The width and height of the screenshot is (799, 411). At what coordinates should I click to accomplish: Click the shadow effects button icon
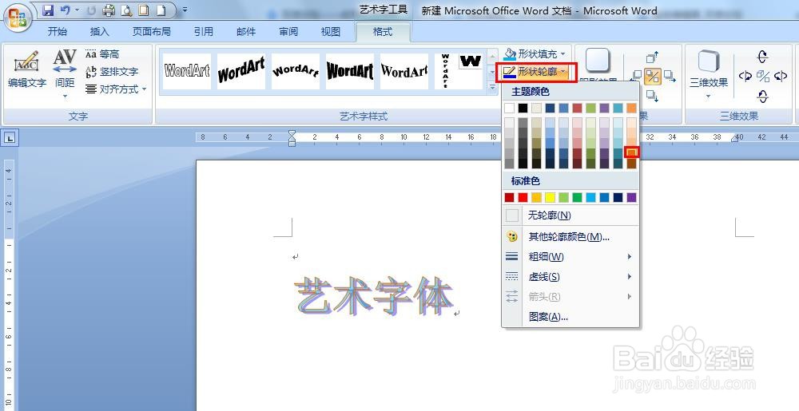pyautogui.click(x=598, y=61)
